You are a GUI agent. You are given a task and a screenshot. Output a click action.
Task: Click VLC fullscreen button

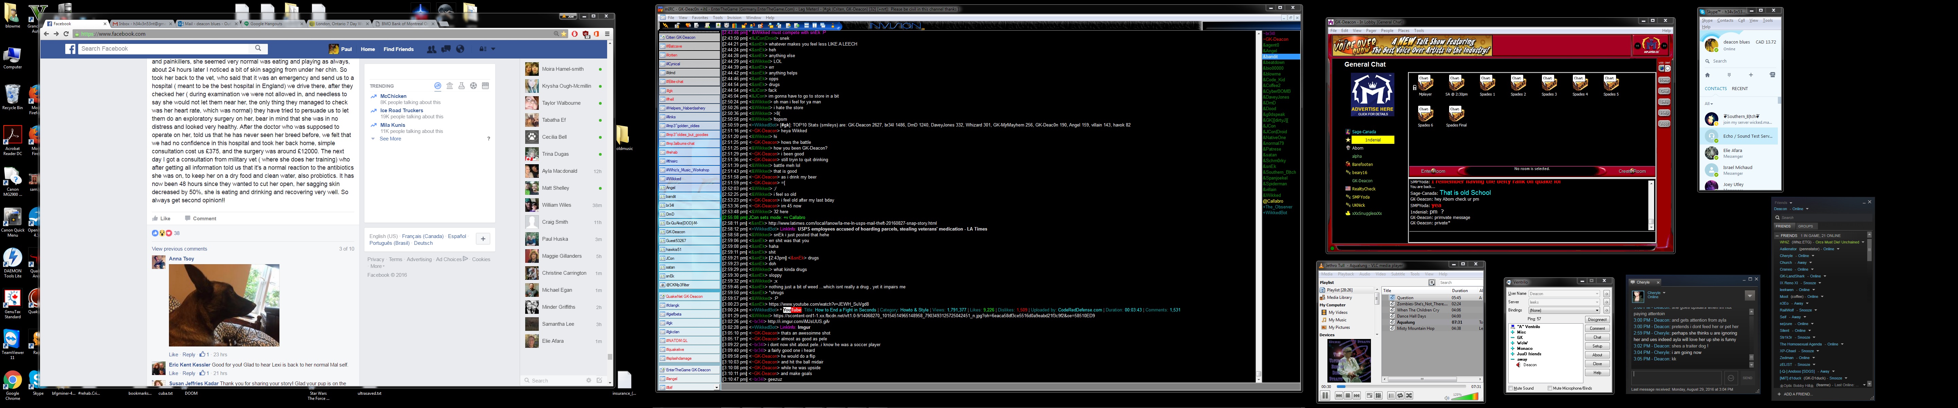[1370, 396]
